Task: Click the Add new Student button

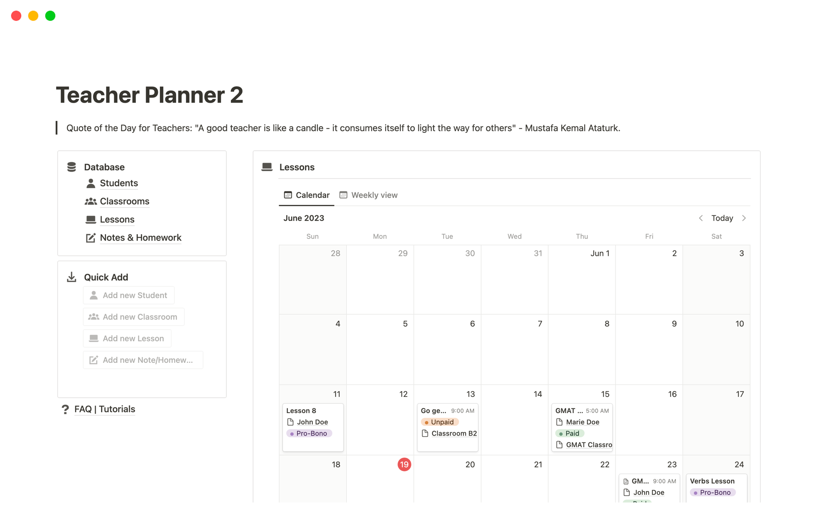Action: 128,295
